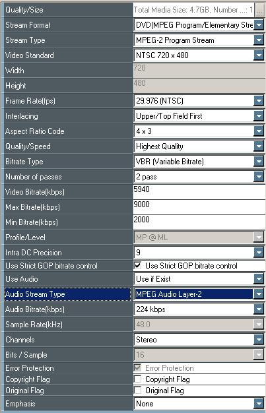The image size is (266, 413).
Task: Open the Emphasis dropdown
Action: point(259,404)
